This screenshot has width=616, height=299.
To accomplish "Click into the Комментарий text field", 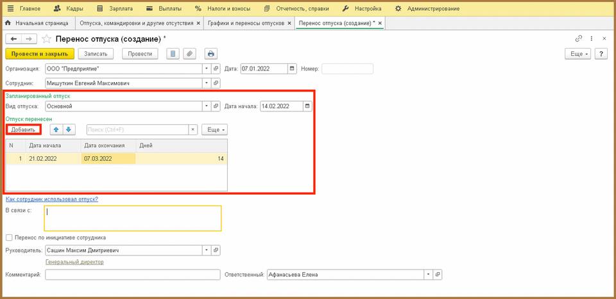I will (x=133, y=275).
